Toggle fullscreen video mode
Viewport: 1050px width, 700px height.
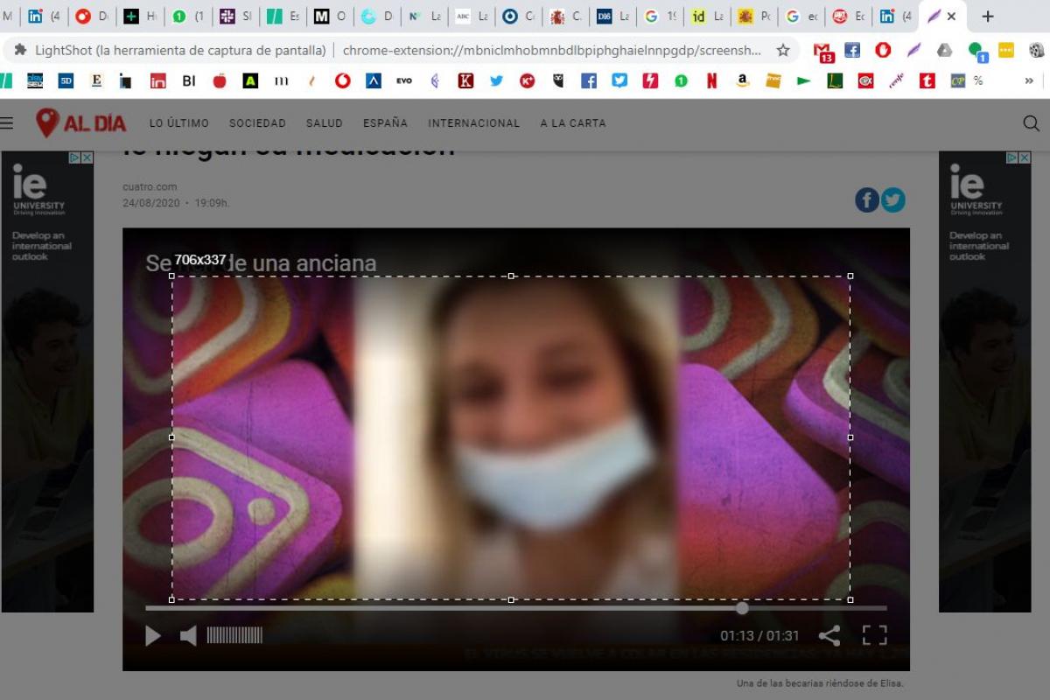874,635
